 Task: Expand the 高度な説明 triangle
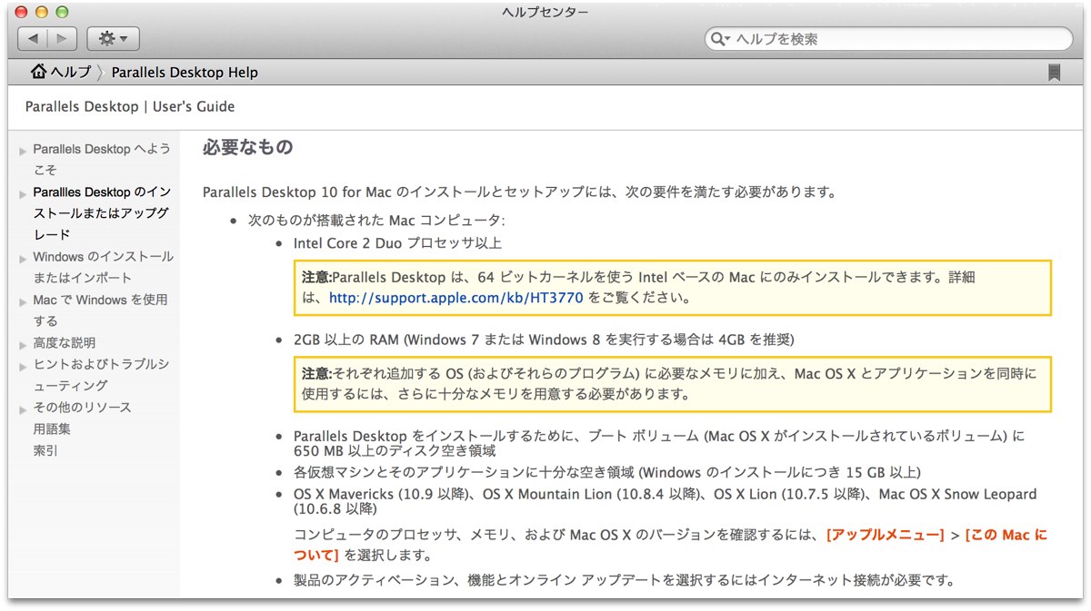tap(22, 344)
